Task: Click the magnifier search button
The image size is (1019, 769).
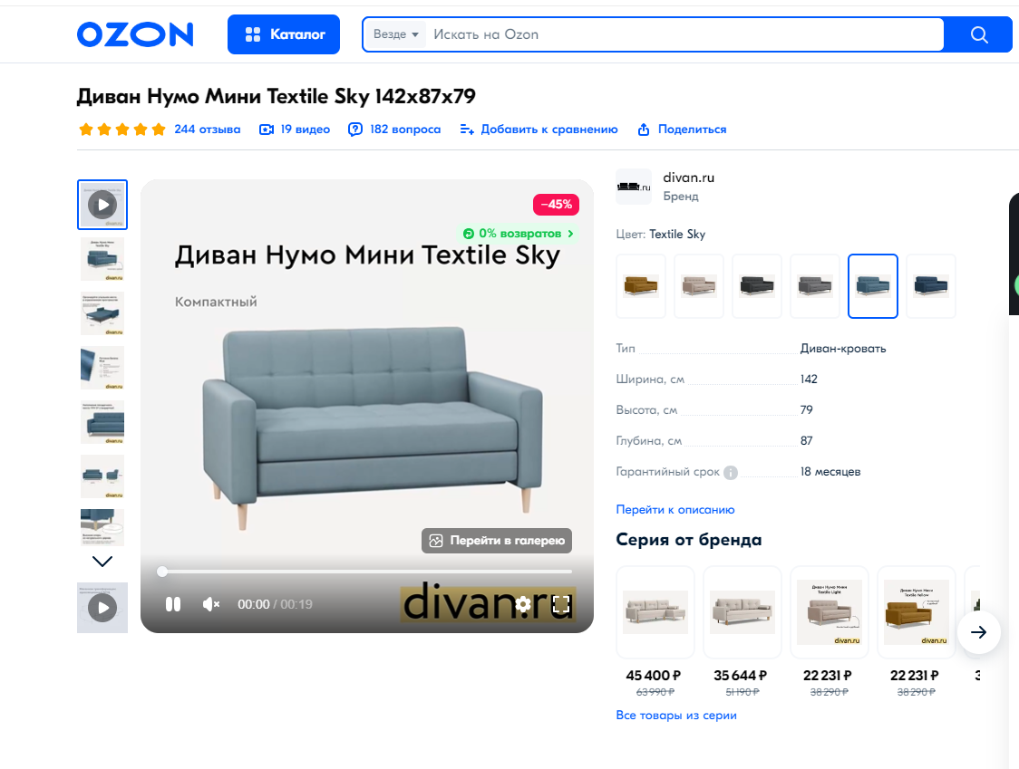Action: point(979,34)
